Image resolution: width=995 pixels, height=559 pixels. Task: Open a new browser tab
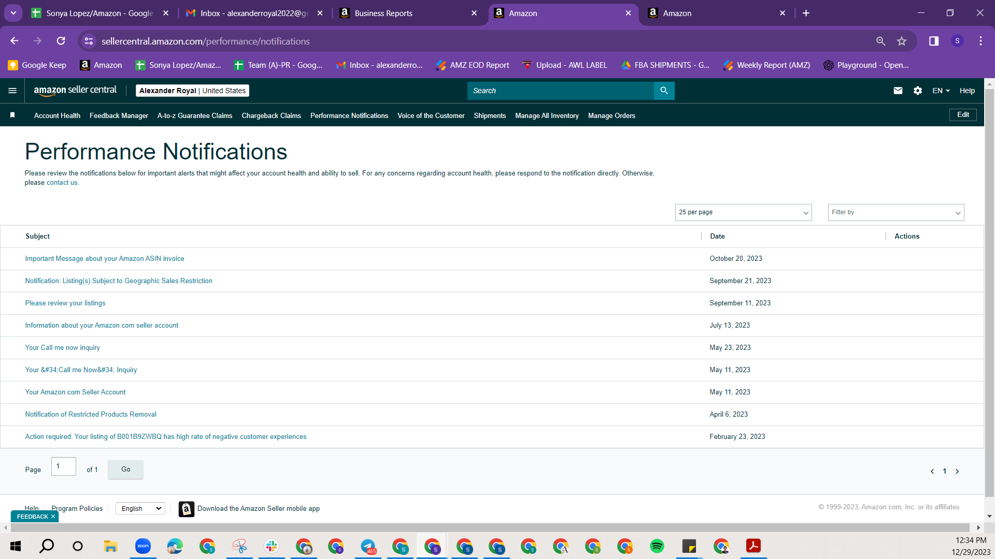[x=806, y=13]
